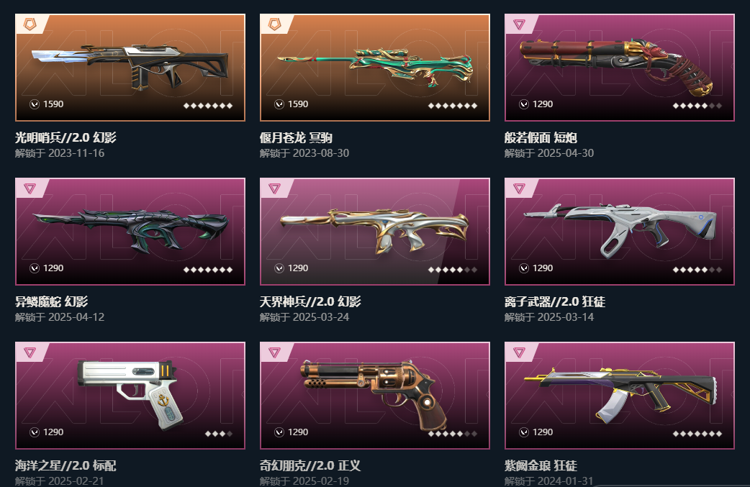Open the green dragon 偃月苍龙 冥驹 sniper image
The height and width of the screenshot is (487, 750).
coord(376,67)
